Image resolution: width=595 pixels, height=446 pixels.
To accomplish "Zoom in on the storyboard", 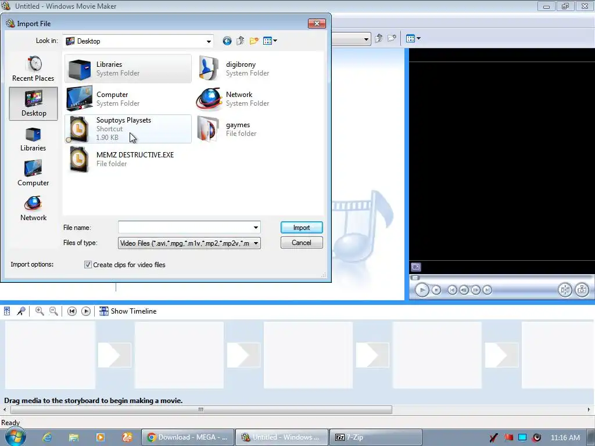I will (x=40, y=311).
